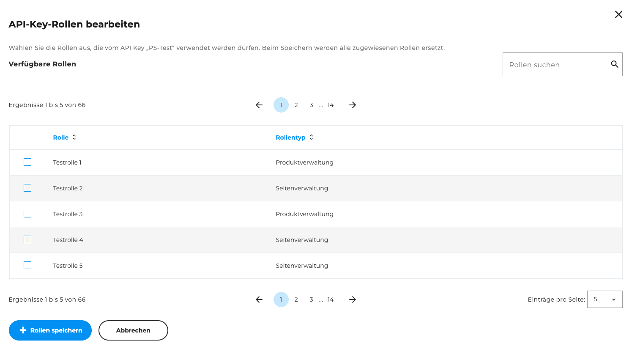The height and width of the screenshot is (349, 632).
Task: Click Seitenverwaltung in the Testrolle 4 row
Action: 302,240
